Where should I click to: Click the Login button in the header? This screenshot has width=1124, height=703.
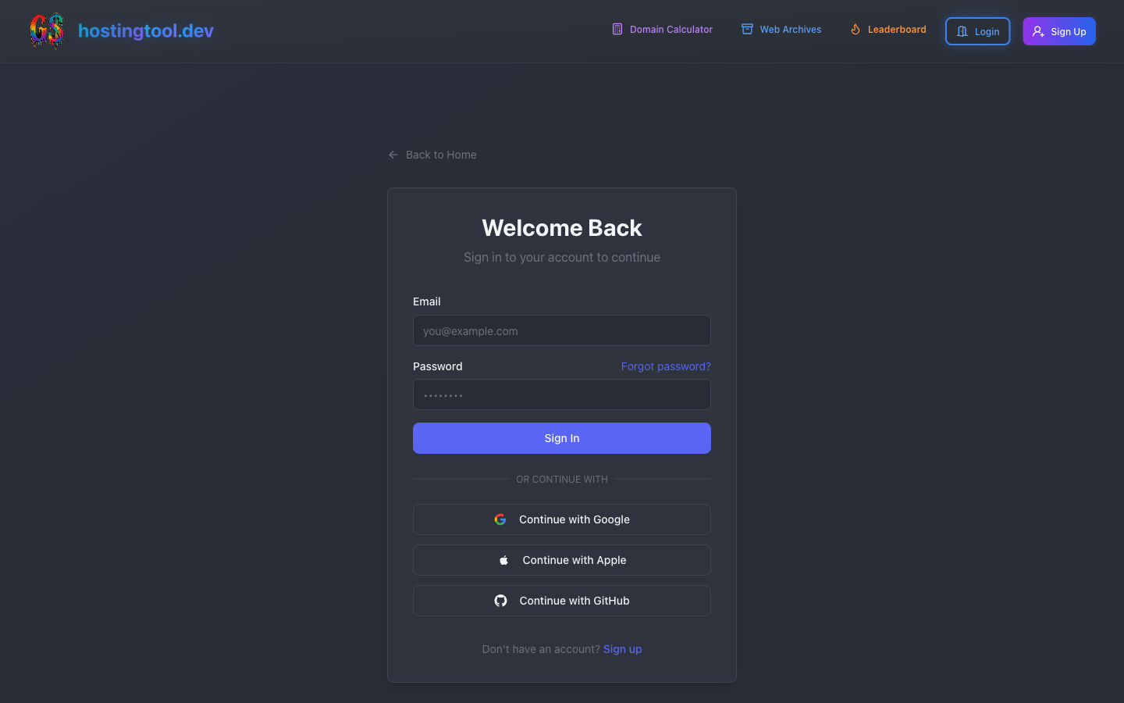(x=977, y=31)
